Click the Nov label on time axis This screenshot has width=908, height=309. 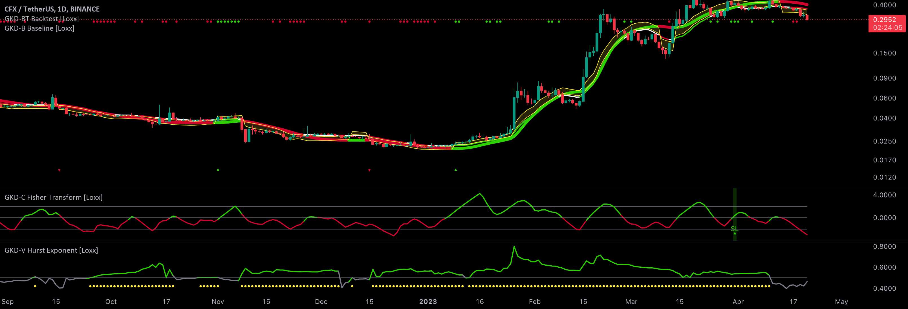tap(218, 302)
